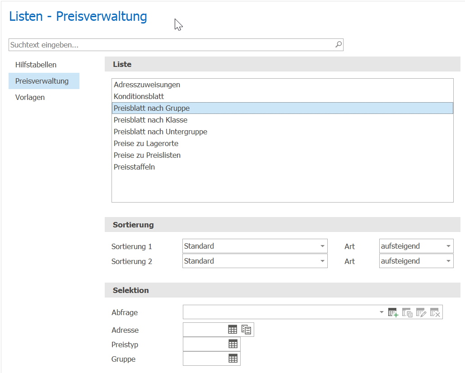Open Art dropdown for Sortierung 2
This screenshot has width=465, height=373.
click(448, 261)
